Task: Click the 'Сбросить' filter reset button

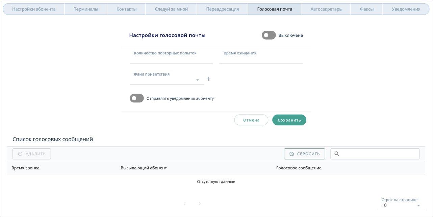Action: (x=304, y=154)
